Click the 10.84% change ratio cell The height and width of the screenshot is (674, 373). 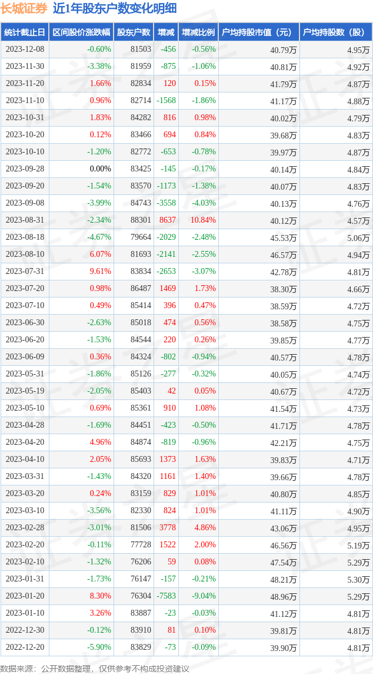[x=203, y=220]
